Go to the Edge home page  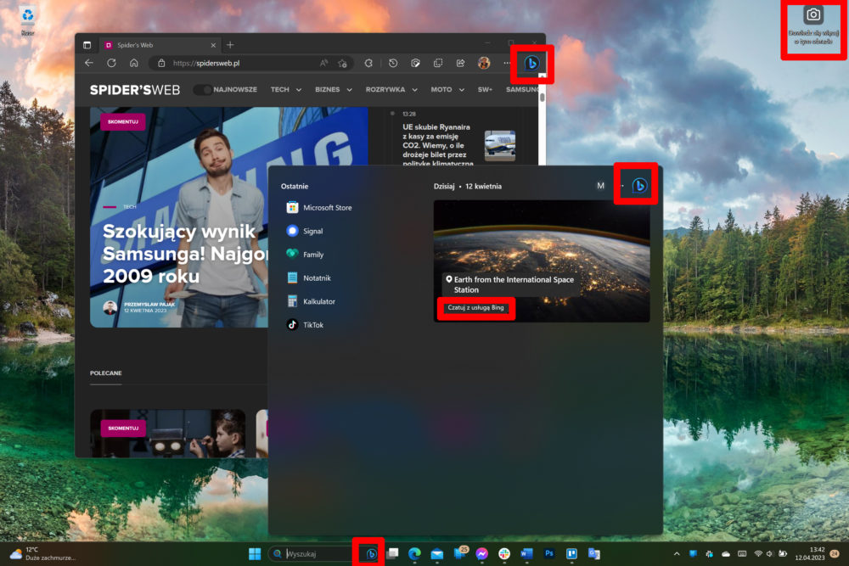(134, 63)
